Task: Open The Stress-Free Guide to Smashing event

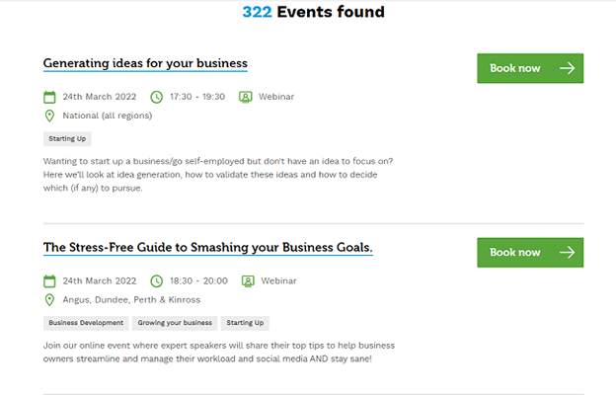Action: point(207,247)
